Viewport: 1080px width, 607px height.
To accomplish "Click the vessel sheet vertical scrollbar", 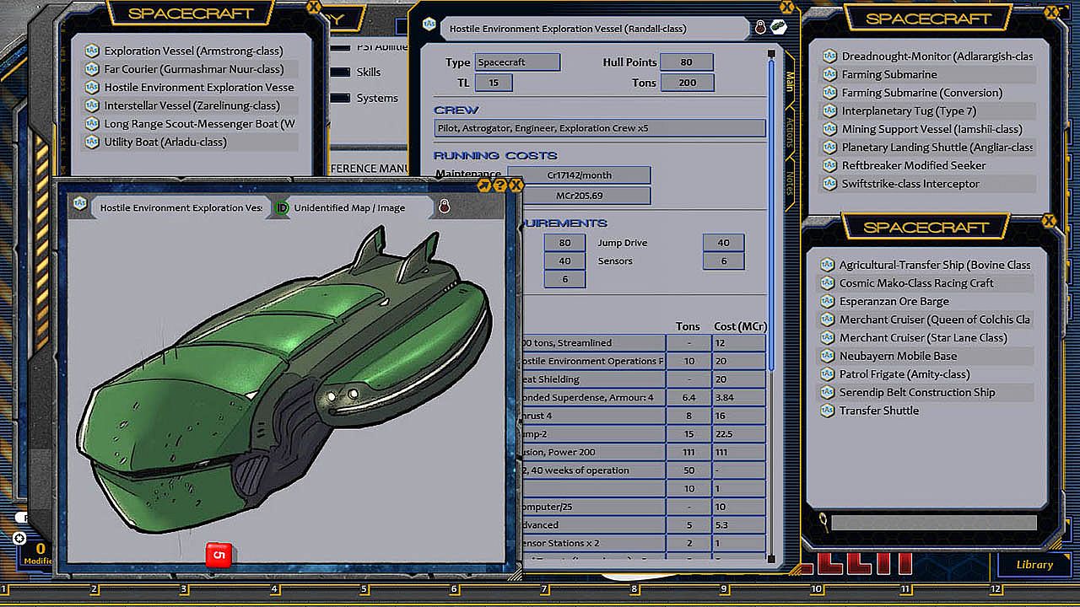I will pyautogui.click(x=771, y=211).
